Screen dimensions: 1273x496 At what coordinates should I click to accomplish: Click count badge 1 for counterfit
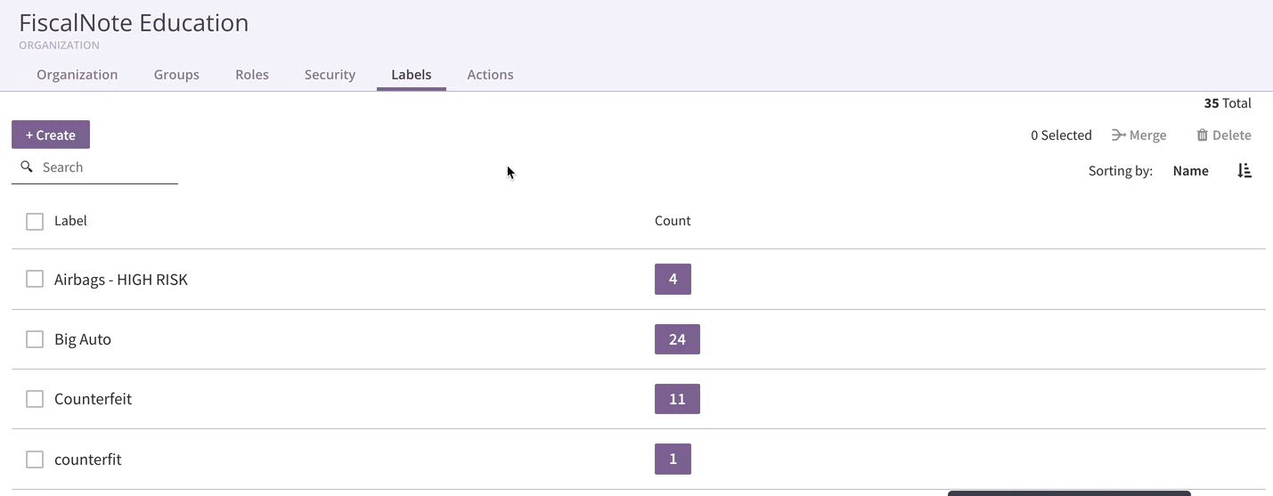(x=673, y=459)
